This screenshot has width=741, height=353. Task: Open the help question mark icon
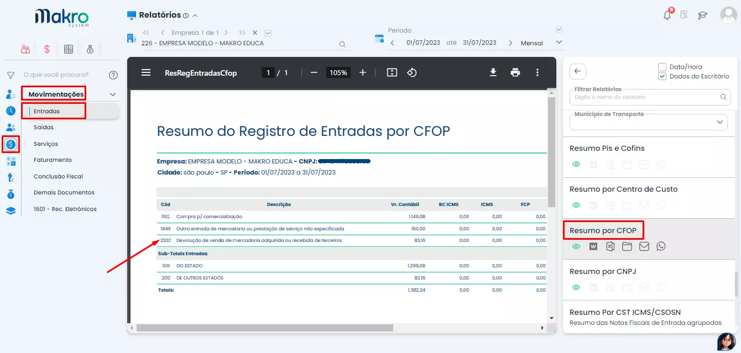(x=113, y=75)
